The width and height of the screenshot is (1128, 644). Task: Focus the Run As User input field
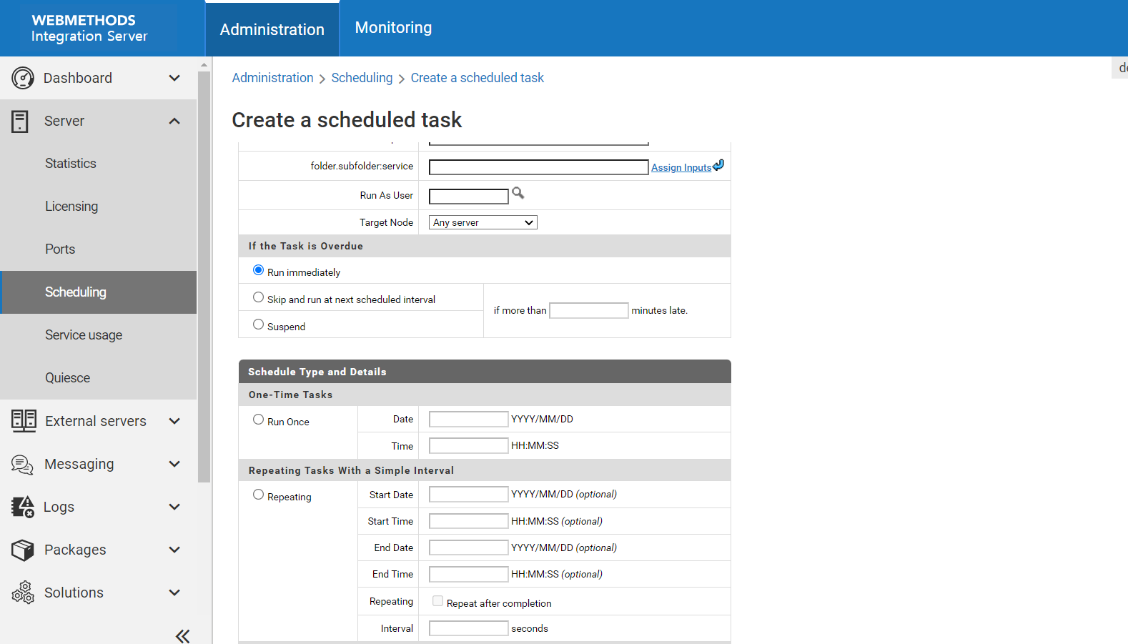[469, 196]
